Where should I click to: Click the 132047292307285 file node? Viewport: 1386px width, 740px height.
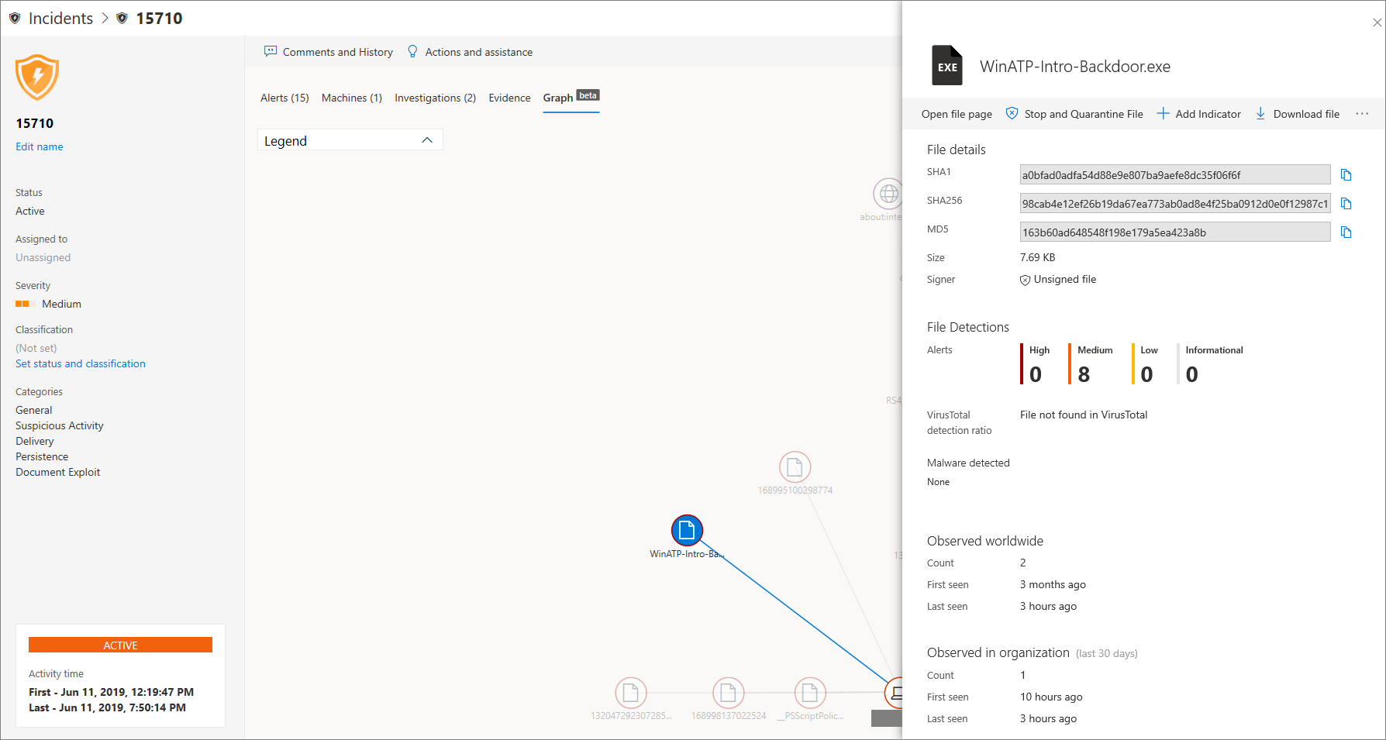point(630,693)
